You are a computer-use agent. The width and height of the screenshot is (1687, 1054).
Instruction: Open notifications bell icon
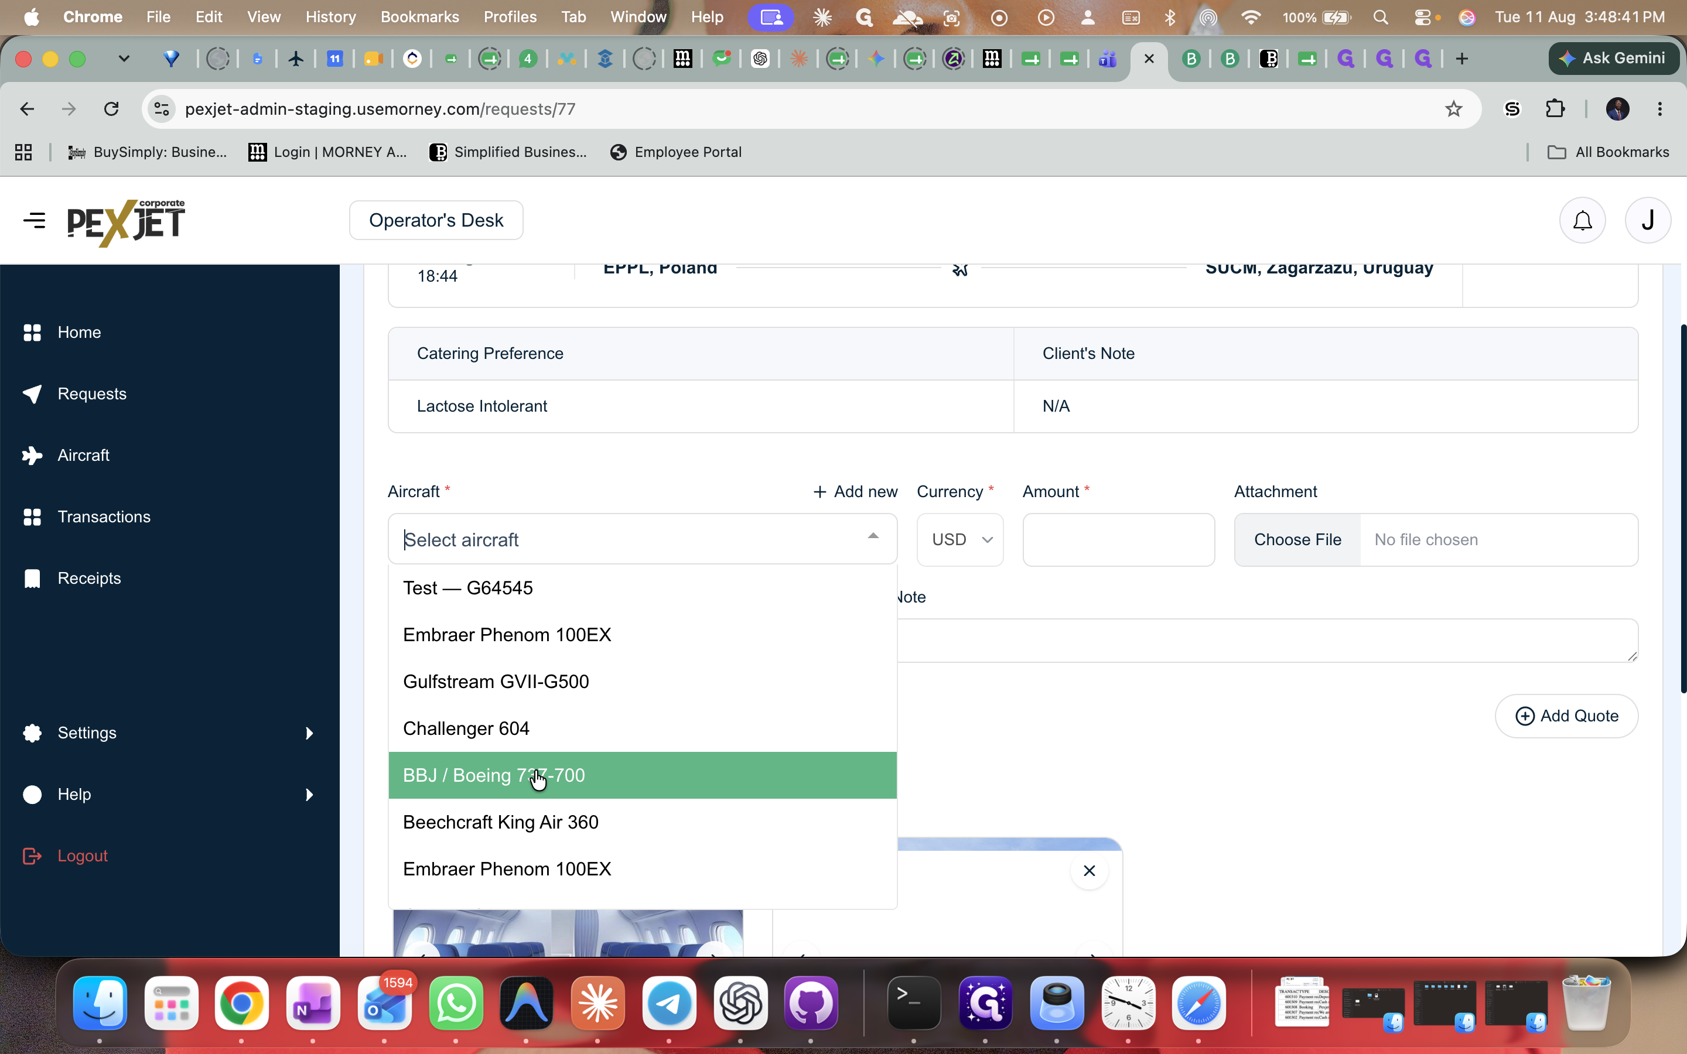1582,220
